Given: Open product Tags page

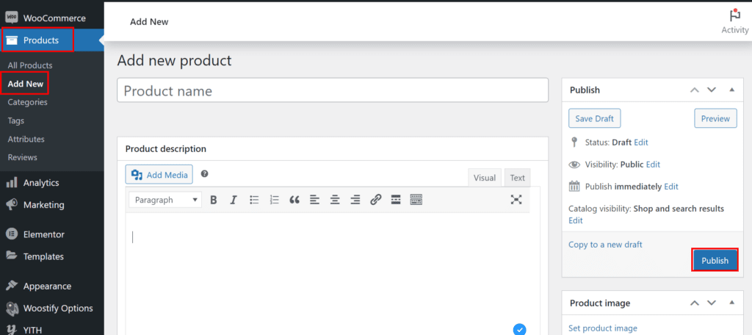Looking at the screenshot, I should click(x=16, y=120).
